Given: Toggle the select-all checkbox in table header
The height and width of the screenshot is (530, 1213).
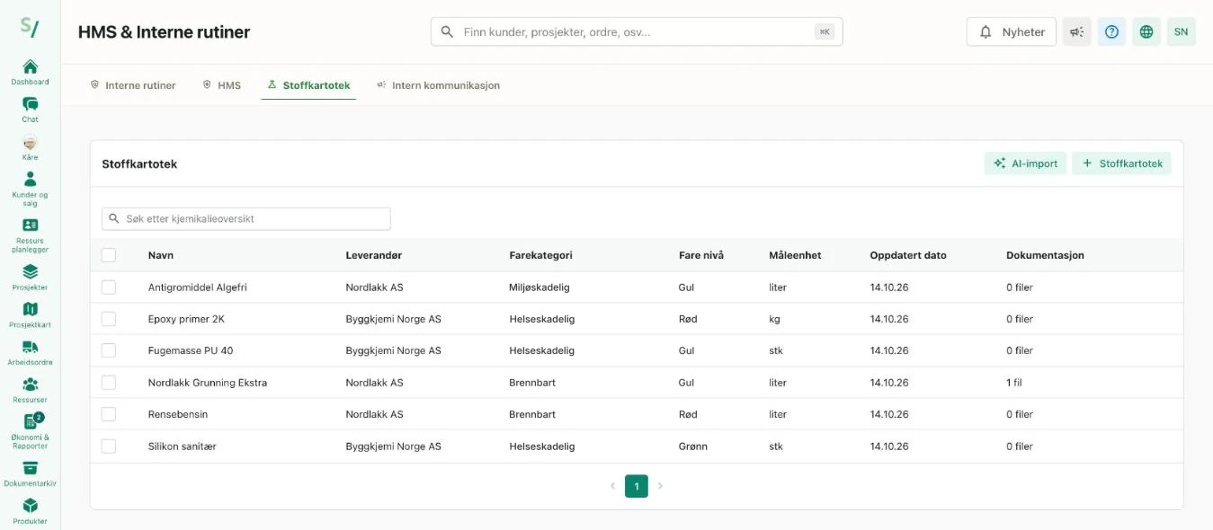Looking at the screenshot, I should click(109, 255).
